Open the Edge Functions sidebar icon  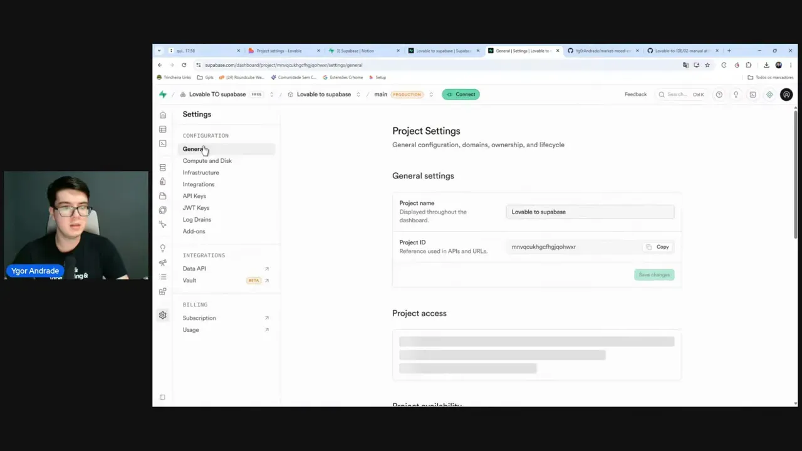click(x=163, y=210)
